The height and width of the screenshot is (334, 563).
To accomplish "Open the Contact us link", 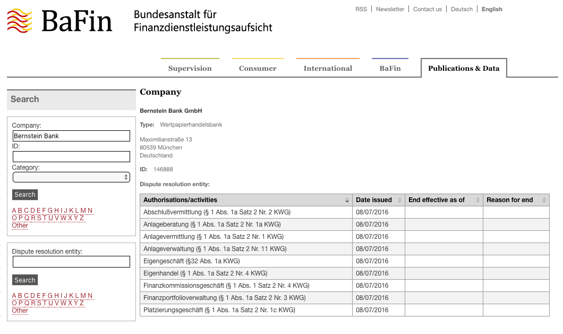I will (x=427, y=10).
